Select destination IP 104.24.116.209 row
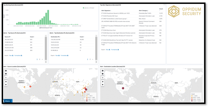208x107 pixels. (x=73, y=48)
